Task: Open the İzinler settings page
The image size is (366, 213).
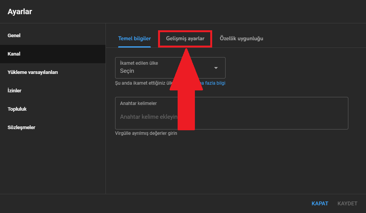Action: (x=15, y=91)
